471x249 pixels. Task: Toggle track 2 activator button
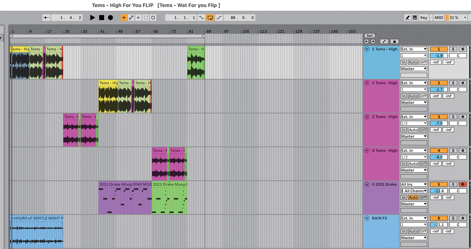[439, 83]
